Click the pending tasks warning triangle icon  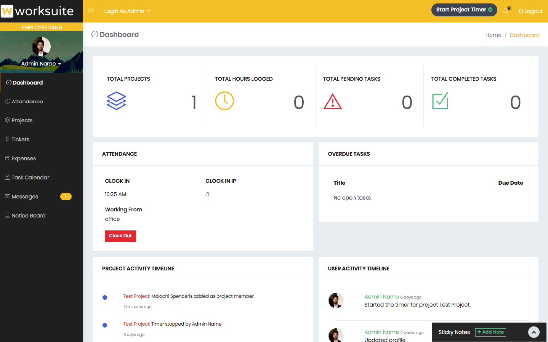pyautogui.click(x=332, y=101)
